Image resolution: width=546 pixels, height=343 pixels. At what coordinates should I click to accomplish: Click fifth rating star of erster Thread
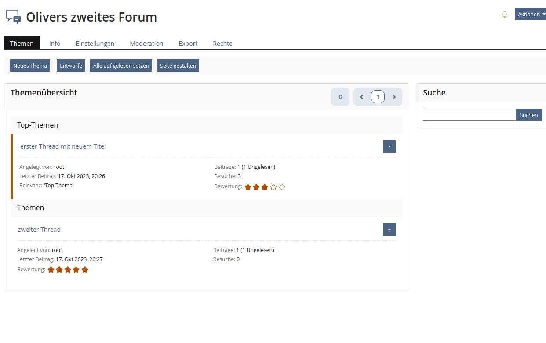[282, 187]
